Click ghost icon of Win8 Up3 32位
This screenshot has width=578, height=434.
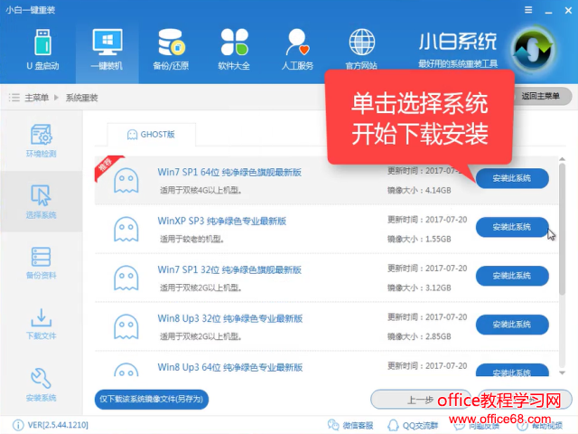tap(126, 326)
